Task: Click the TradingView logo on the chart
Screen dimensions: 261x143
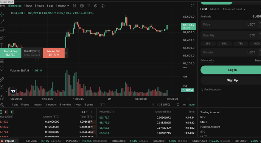Action: [13, 91]
